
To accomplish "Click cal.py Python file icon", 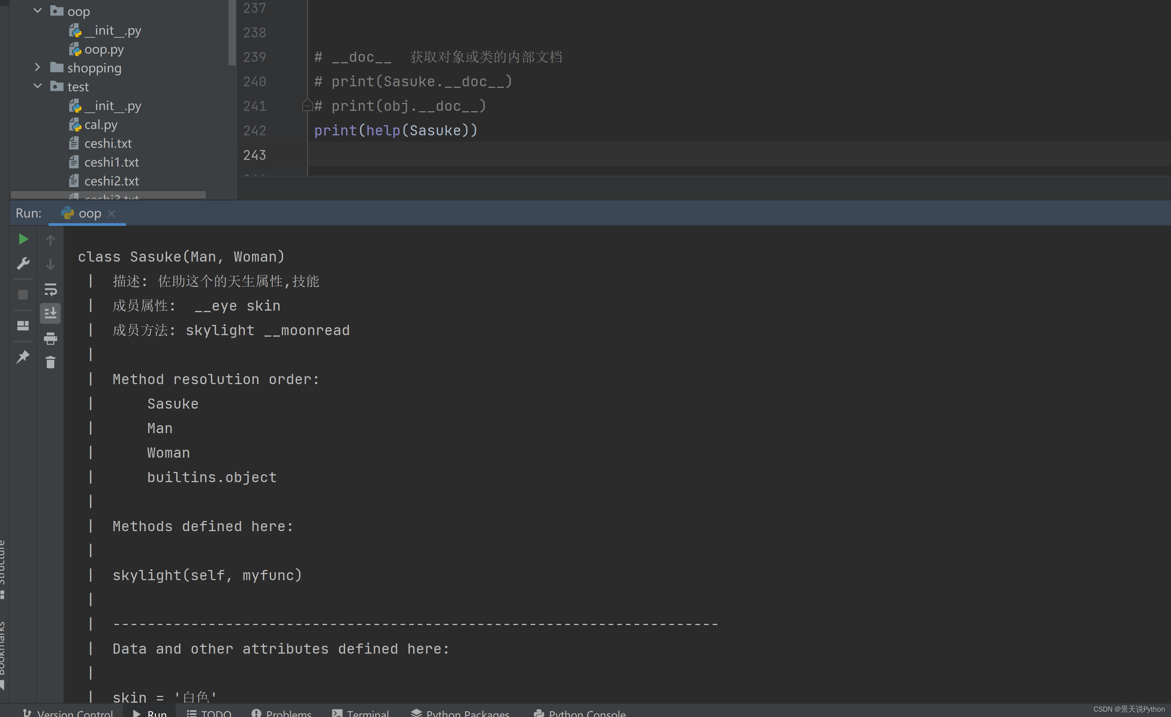I will coord(75,124).
